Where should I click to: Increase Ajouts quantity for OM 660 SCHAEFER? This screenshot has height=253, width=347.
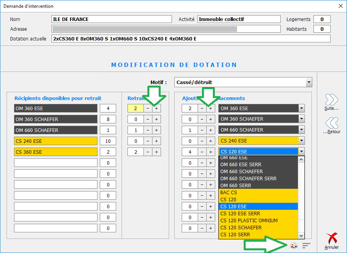[x=211, y=130]
